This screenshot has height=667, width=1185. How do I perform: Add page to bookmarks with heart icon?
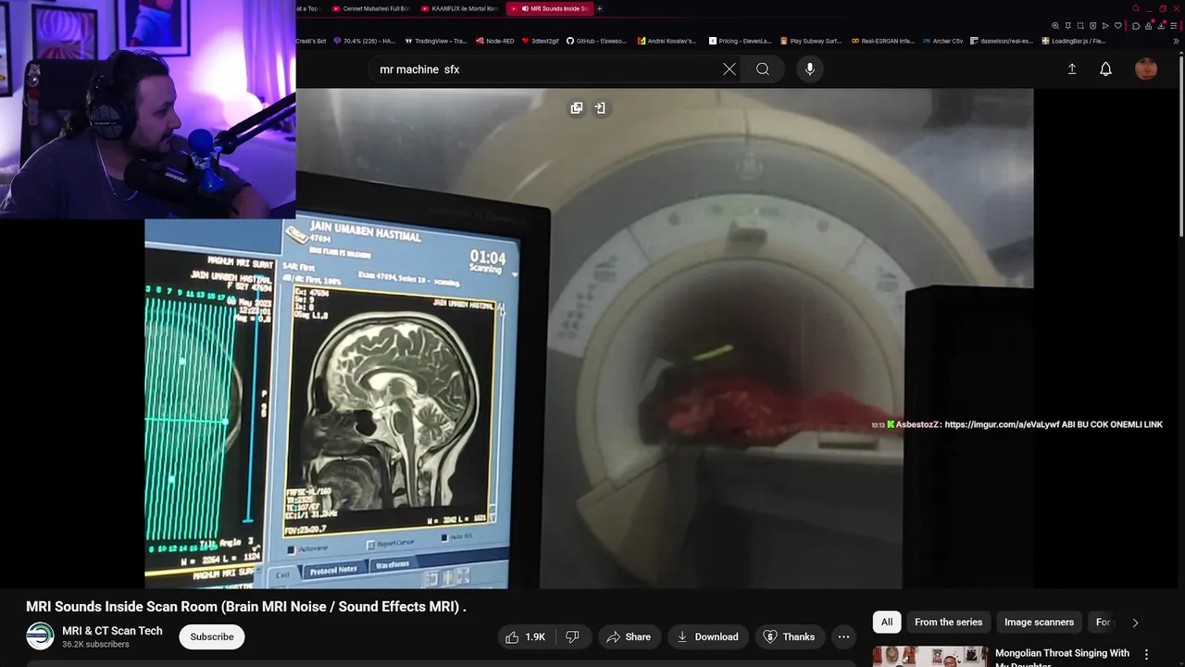pyautogui.click(x=1118, y=25)
